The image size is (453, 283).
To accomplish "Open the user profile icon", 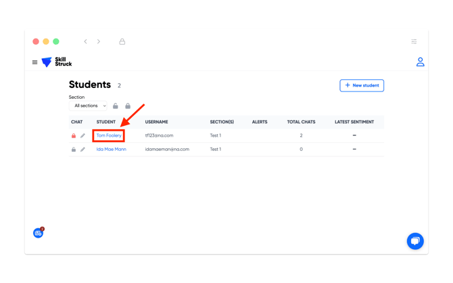I will click(420, 62).
